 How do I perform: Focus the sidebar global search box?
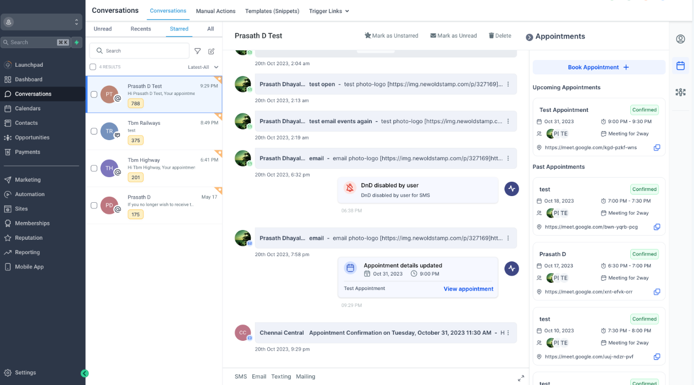36,43
